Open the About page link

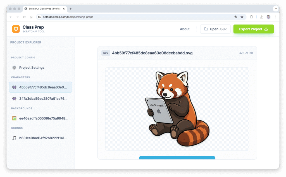pos(185,29)
